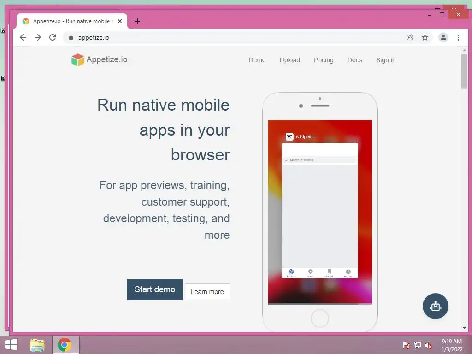The height and width of the screenshot is (354, 472).
Task: Click the Learn more button
Action: point(207,292)
